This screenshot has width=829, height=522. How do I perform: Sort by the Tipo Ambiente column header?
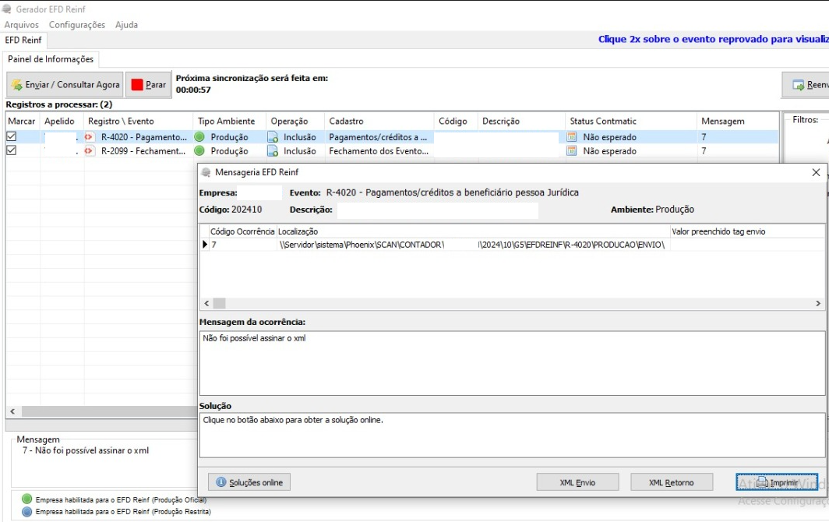229,121
